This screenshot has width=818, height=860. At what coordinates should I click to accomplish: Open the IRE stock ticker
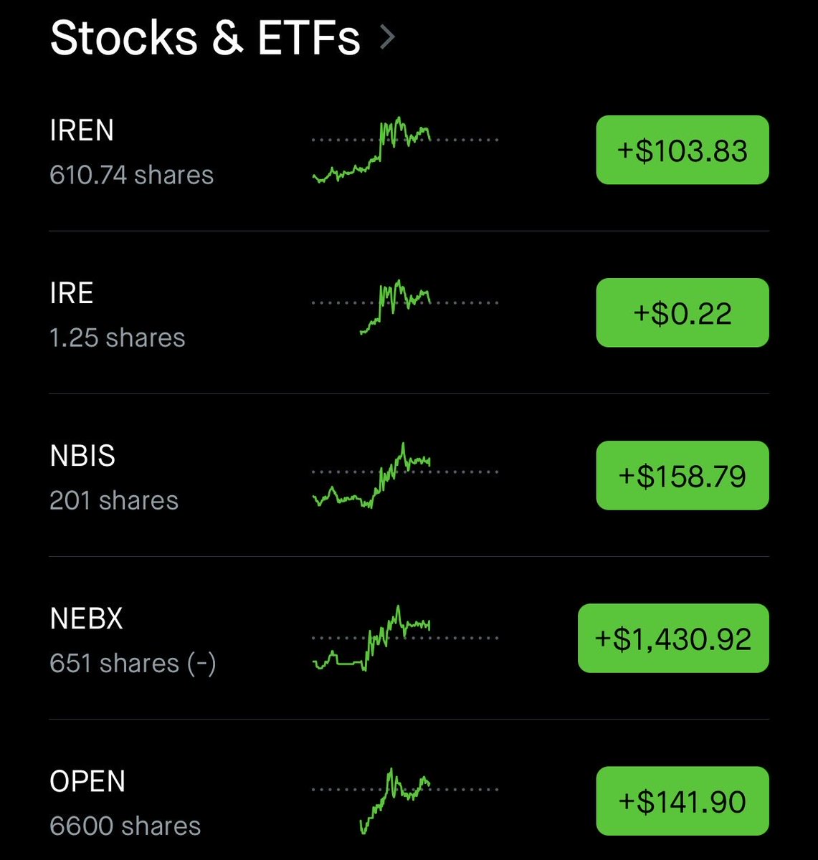pos(72,294)
